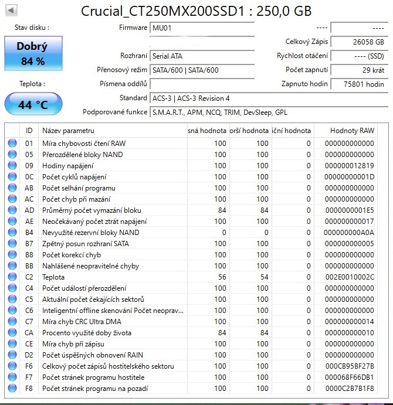Click the status orb for attribute B4
This screenshot has height=405, width=393.
tap(12, 232)
